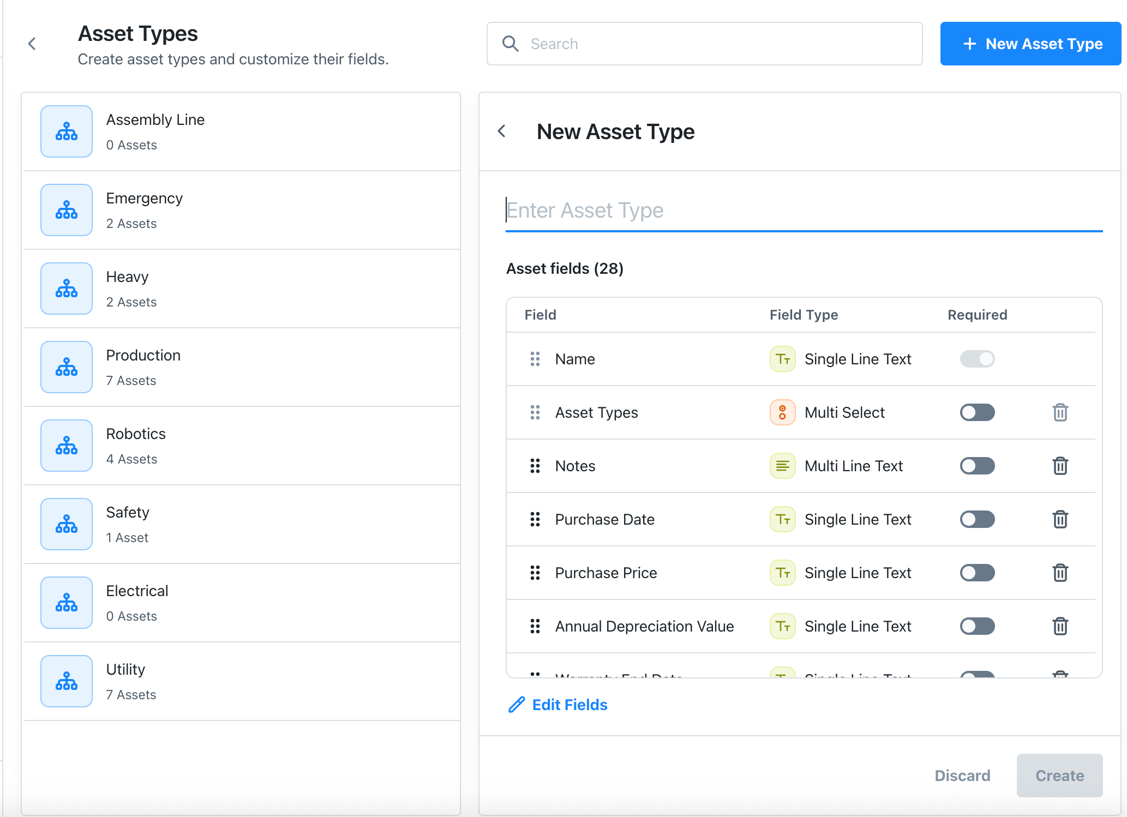Click the Enter Asset Type name field

pyautogui.click(x=804, y=211)
